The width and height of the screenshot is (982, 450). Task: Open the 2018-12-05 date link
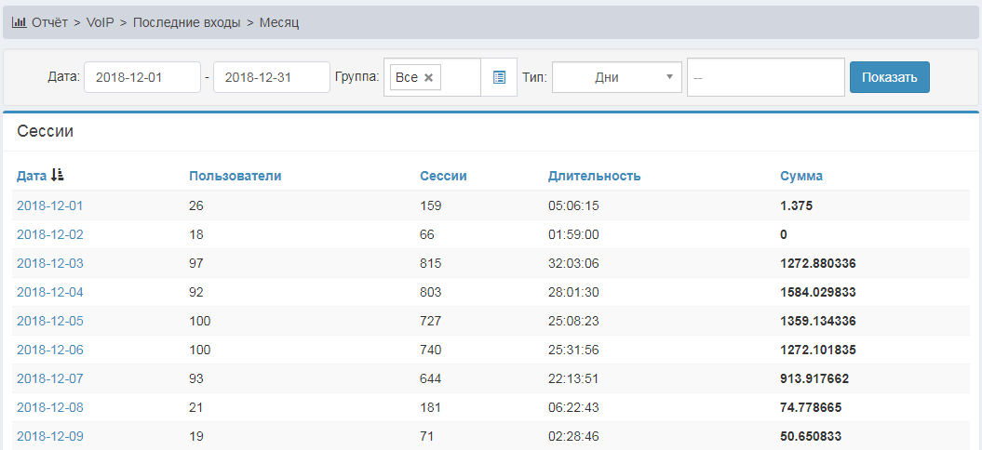49,321
